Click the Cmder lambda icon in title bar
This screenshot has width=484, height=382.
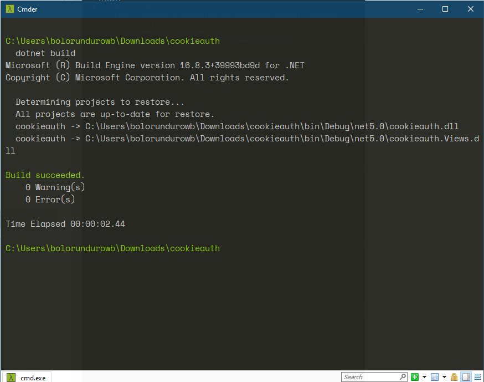(x=10, y=9)
